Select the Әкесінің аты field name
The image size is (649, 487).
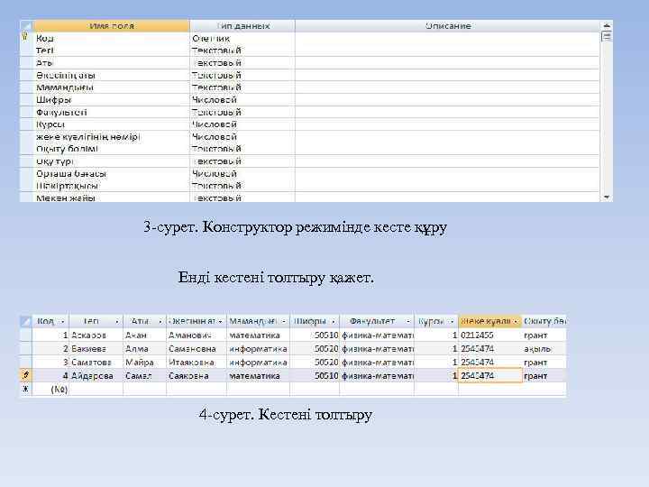pyautogui.click(x=112, y=76)
